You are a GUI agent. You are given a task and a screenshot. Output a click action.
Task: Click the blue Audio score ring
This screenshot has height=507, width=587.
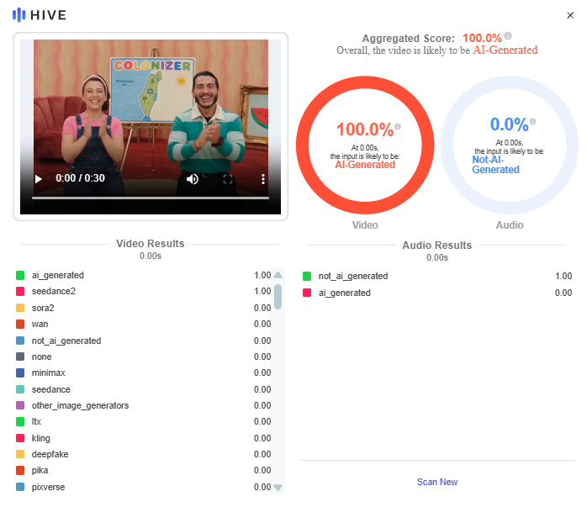[510, 145]
